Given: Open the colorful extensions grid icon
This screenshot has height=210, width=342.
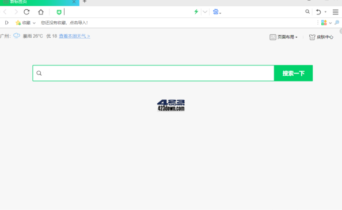Looking at the screenshot, I should (x=324, y=22).
